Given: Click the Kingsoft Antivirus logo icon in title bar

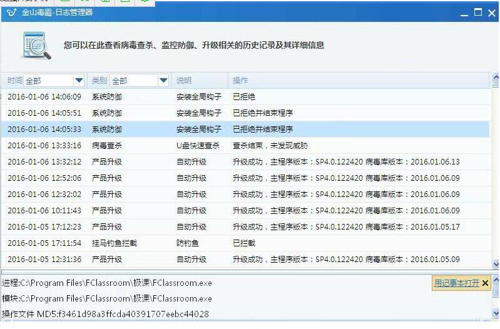Looking at the screenshot, I should pyautogui.click(x=11, y=13).
